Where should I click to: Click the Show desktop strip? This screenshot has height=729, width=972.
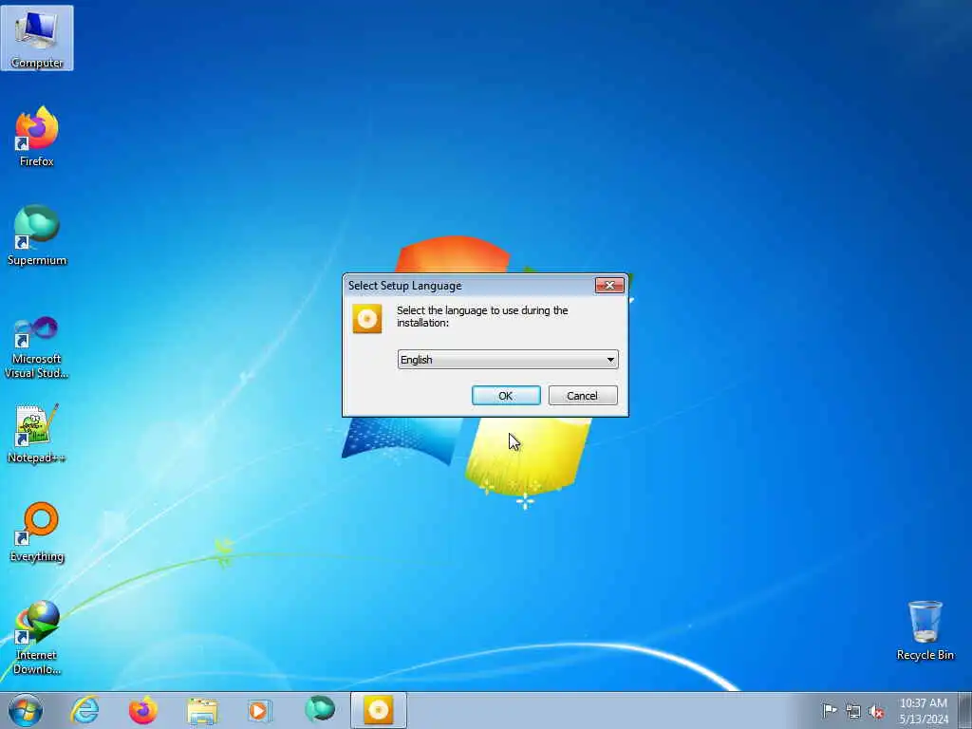coord(965,710)
